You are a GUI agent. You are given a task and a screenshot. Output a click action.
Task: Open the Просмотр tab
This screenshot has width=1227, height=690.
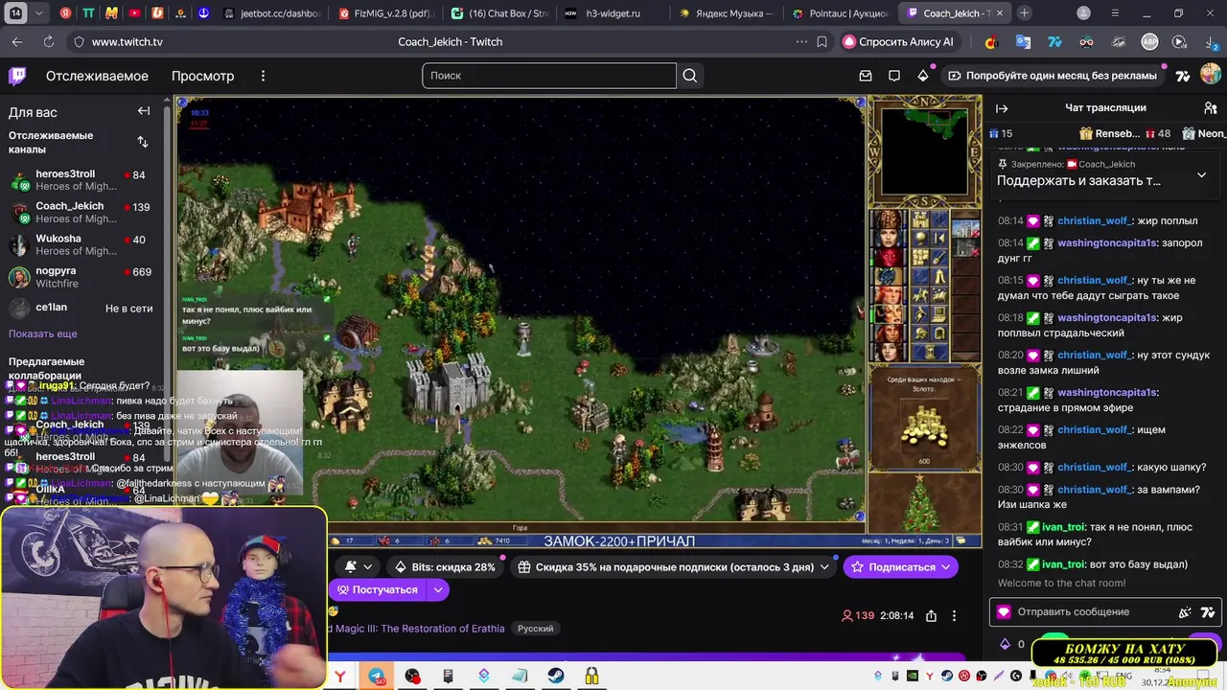pyautogui.click(x=202, y=76)
